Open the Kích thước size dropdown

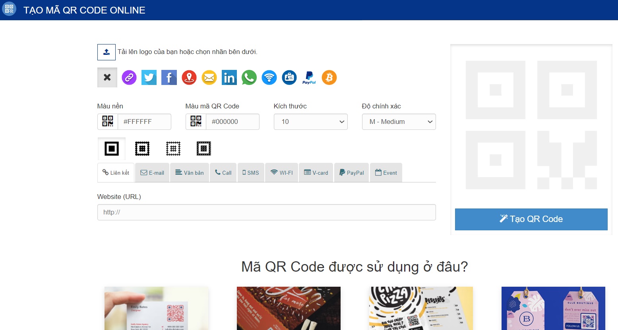pos(311,122)
